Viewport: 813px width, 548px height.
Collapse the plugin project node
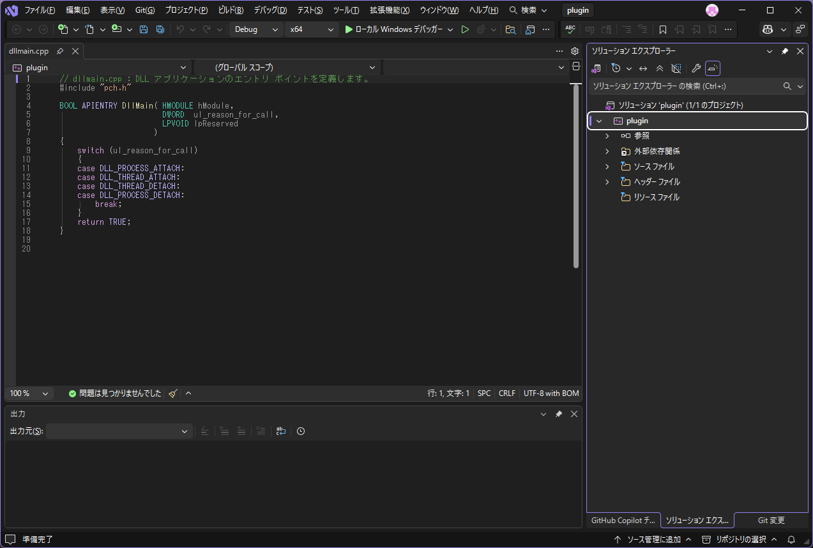pos(599,121)
